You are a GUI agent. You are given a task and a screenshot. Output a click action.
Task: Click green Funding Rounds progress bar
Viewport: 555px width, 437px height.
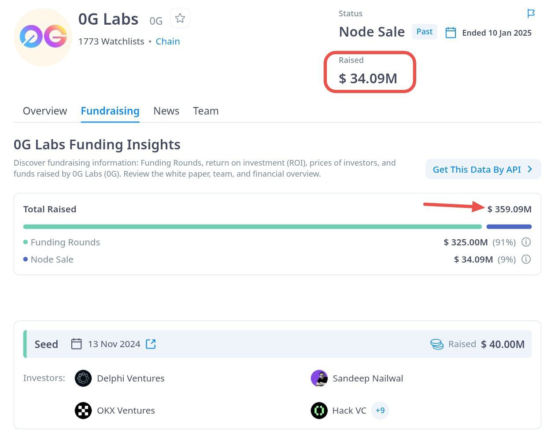click(252, 227)
